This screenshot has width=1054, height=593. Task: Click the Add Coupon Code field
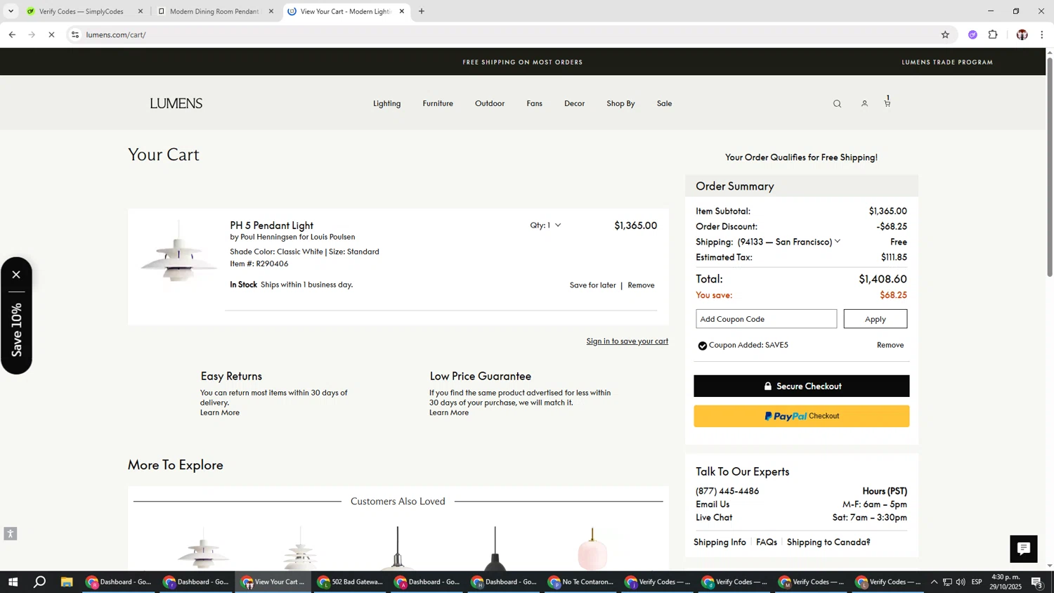tap(766, 319)
